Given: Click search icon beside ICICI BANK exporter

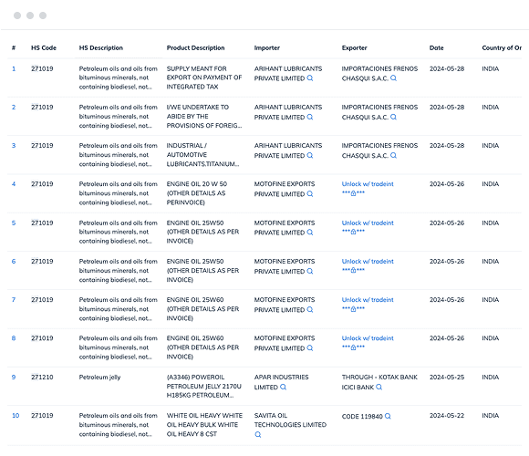Looking at the screenshot, I should coord(379,387).
